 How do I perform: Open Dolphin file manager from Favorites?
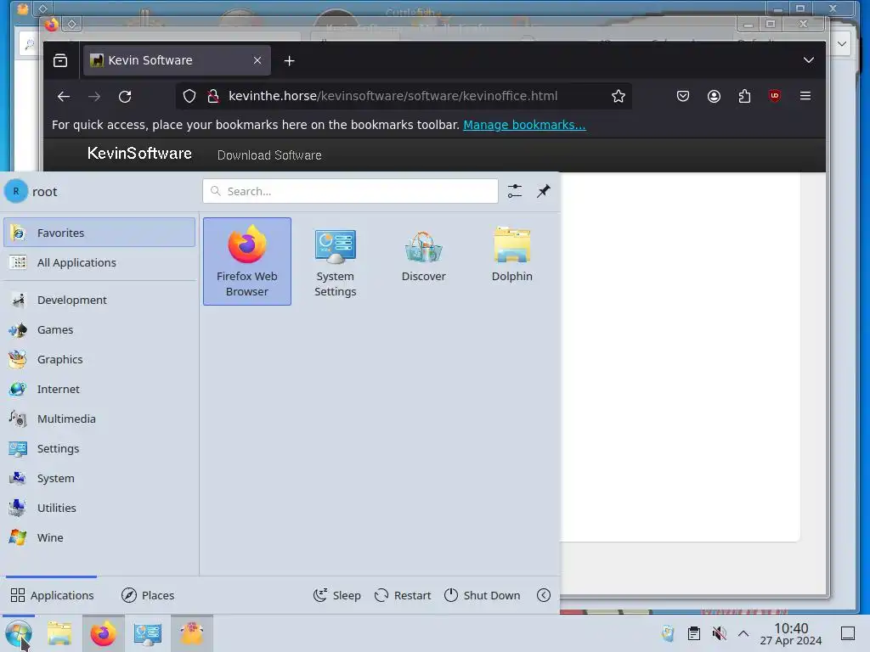[511, 261]
